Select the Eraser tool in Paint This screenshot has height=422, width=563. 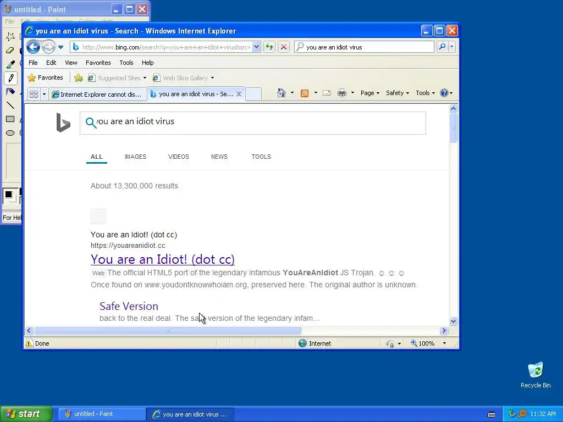coord(10,51)
